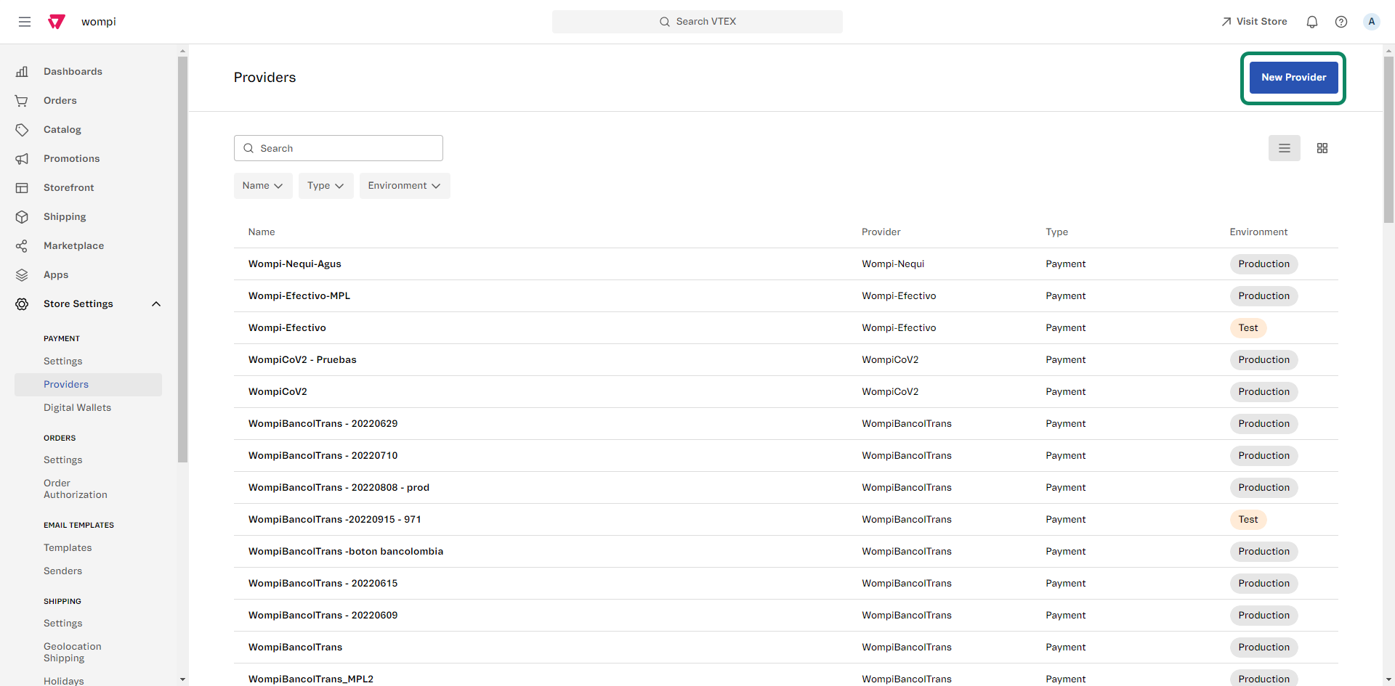Switch to grid view icon
Screen dimensions: 1395x686
click(x=1322, y=148)
